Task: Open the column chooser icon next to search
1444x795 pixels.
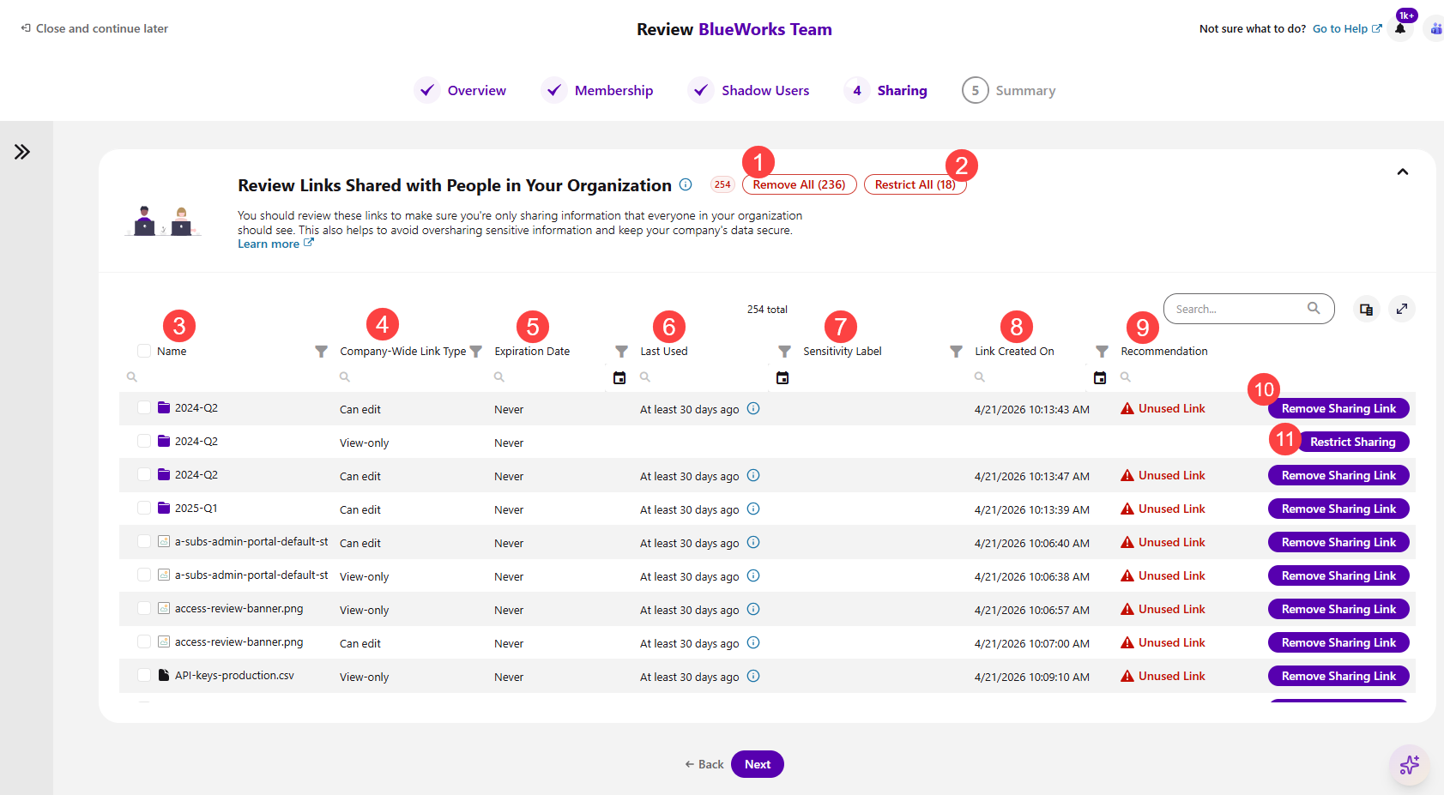Action: (1367, 309)
